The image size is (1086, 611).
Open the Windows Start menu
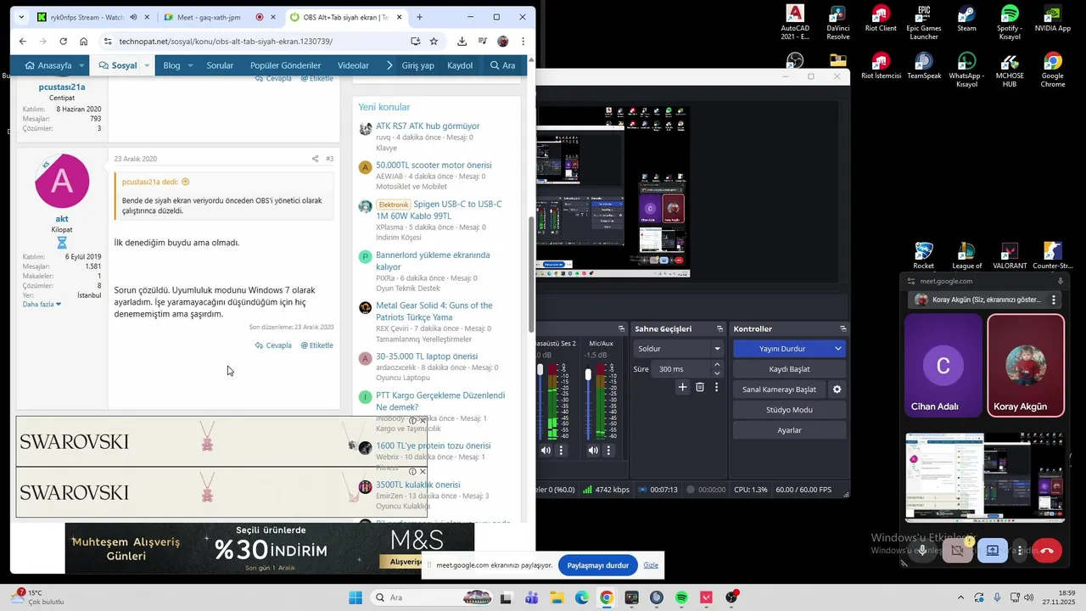[355, 597]
